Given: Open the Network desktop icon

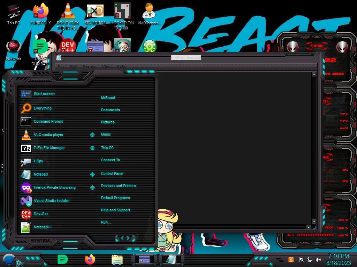Looking at the screenshot, I should click(14, 50).
